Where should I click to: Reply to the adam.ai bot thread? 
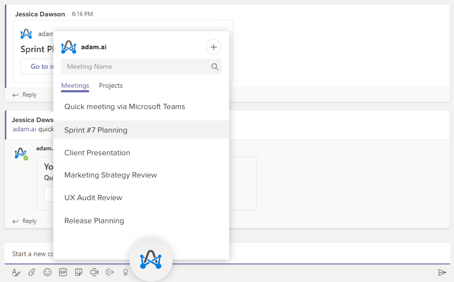pyautogui.click(x=25, y=221)
